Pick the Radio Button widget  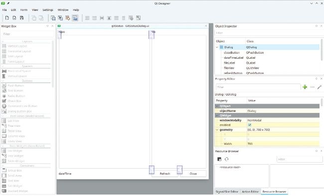pos(16,96)
